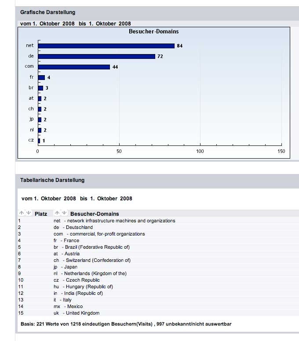Click the 'hu - Hungary' table entry

(x=77, y=287)
